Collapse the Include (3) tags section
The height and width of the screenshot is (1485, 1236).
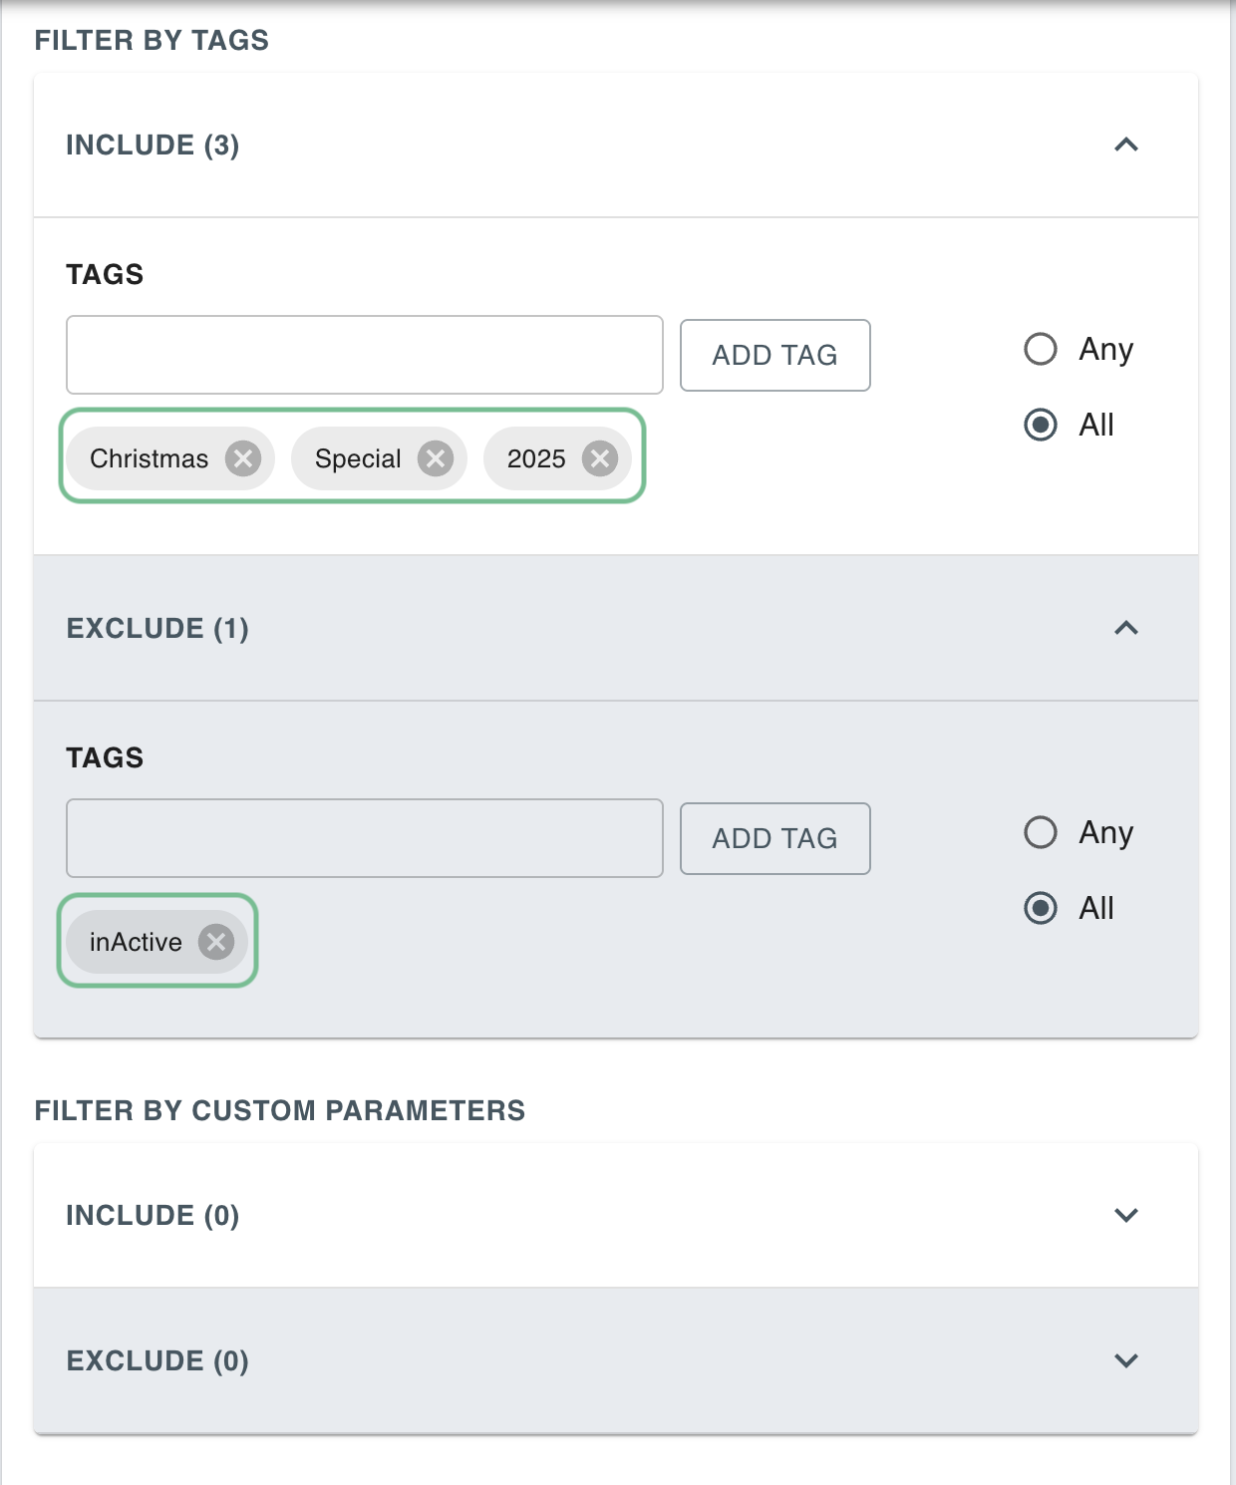pos(1125,146)
